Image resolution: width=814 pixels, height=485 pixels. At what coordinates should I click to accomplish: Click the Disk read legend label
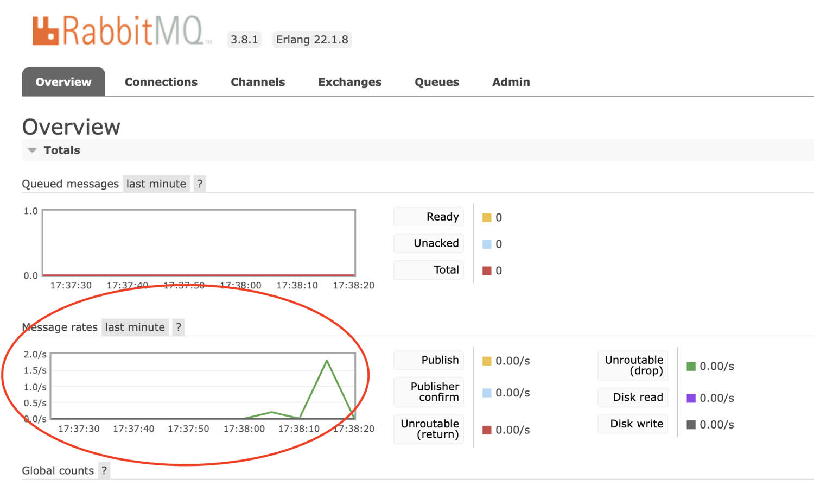click(x=633, y=397)
